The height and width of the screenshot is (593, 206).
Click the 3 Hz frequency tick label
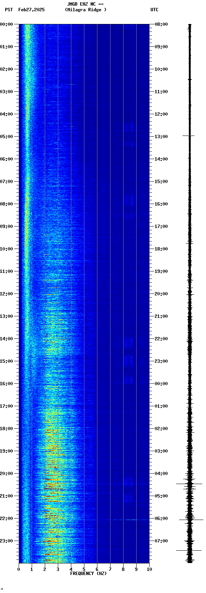coord(58,569)
